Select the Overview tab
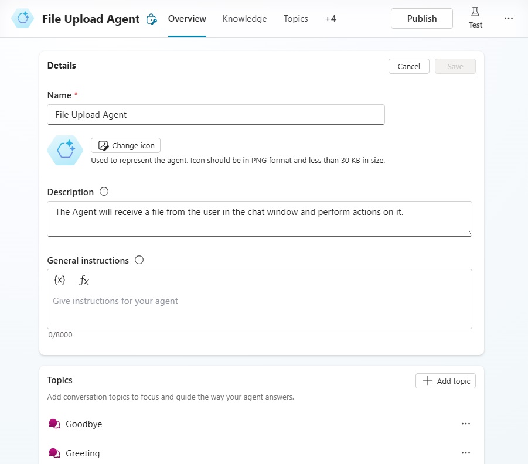 pyautogui.click(x=187, y=19)
